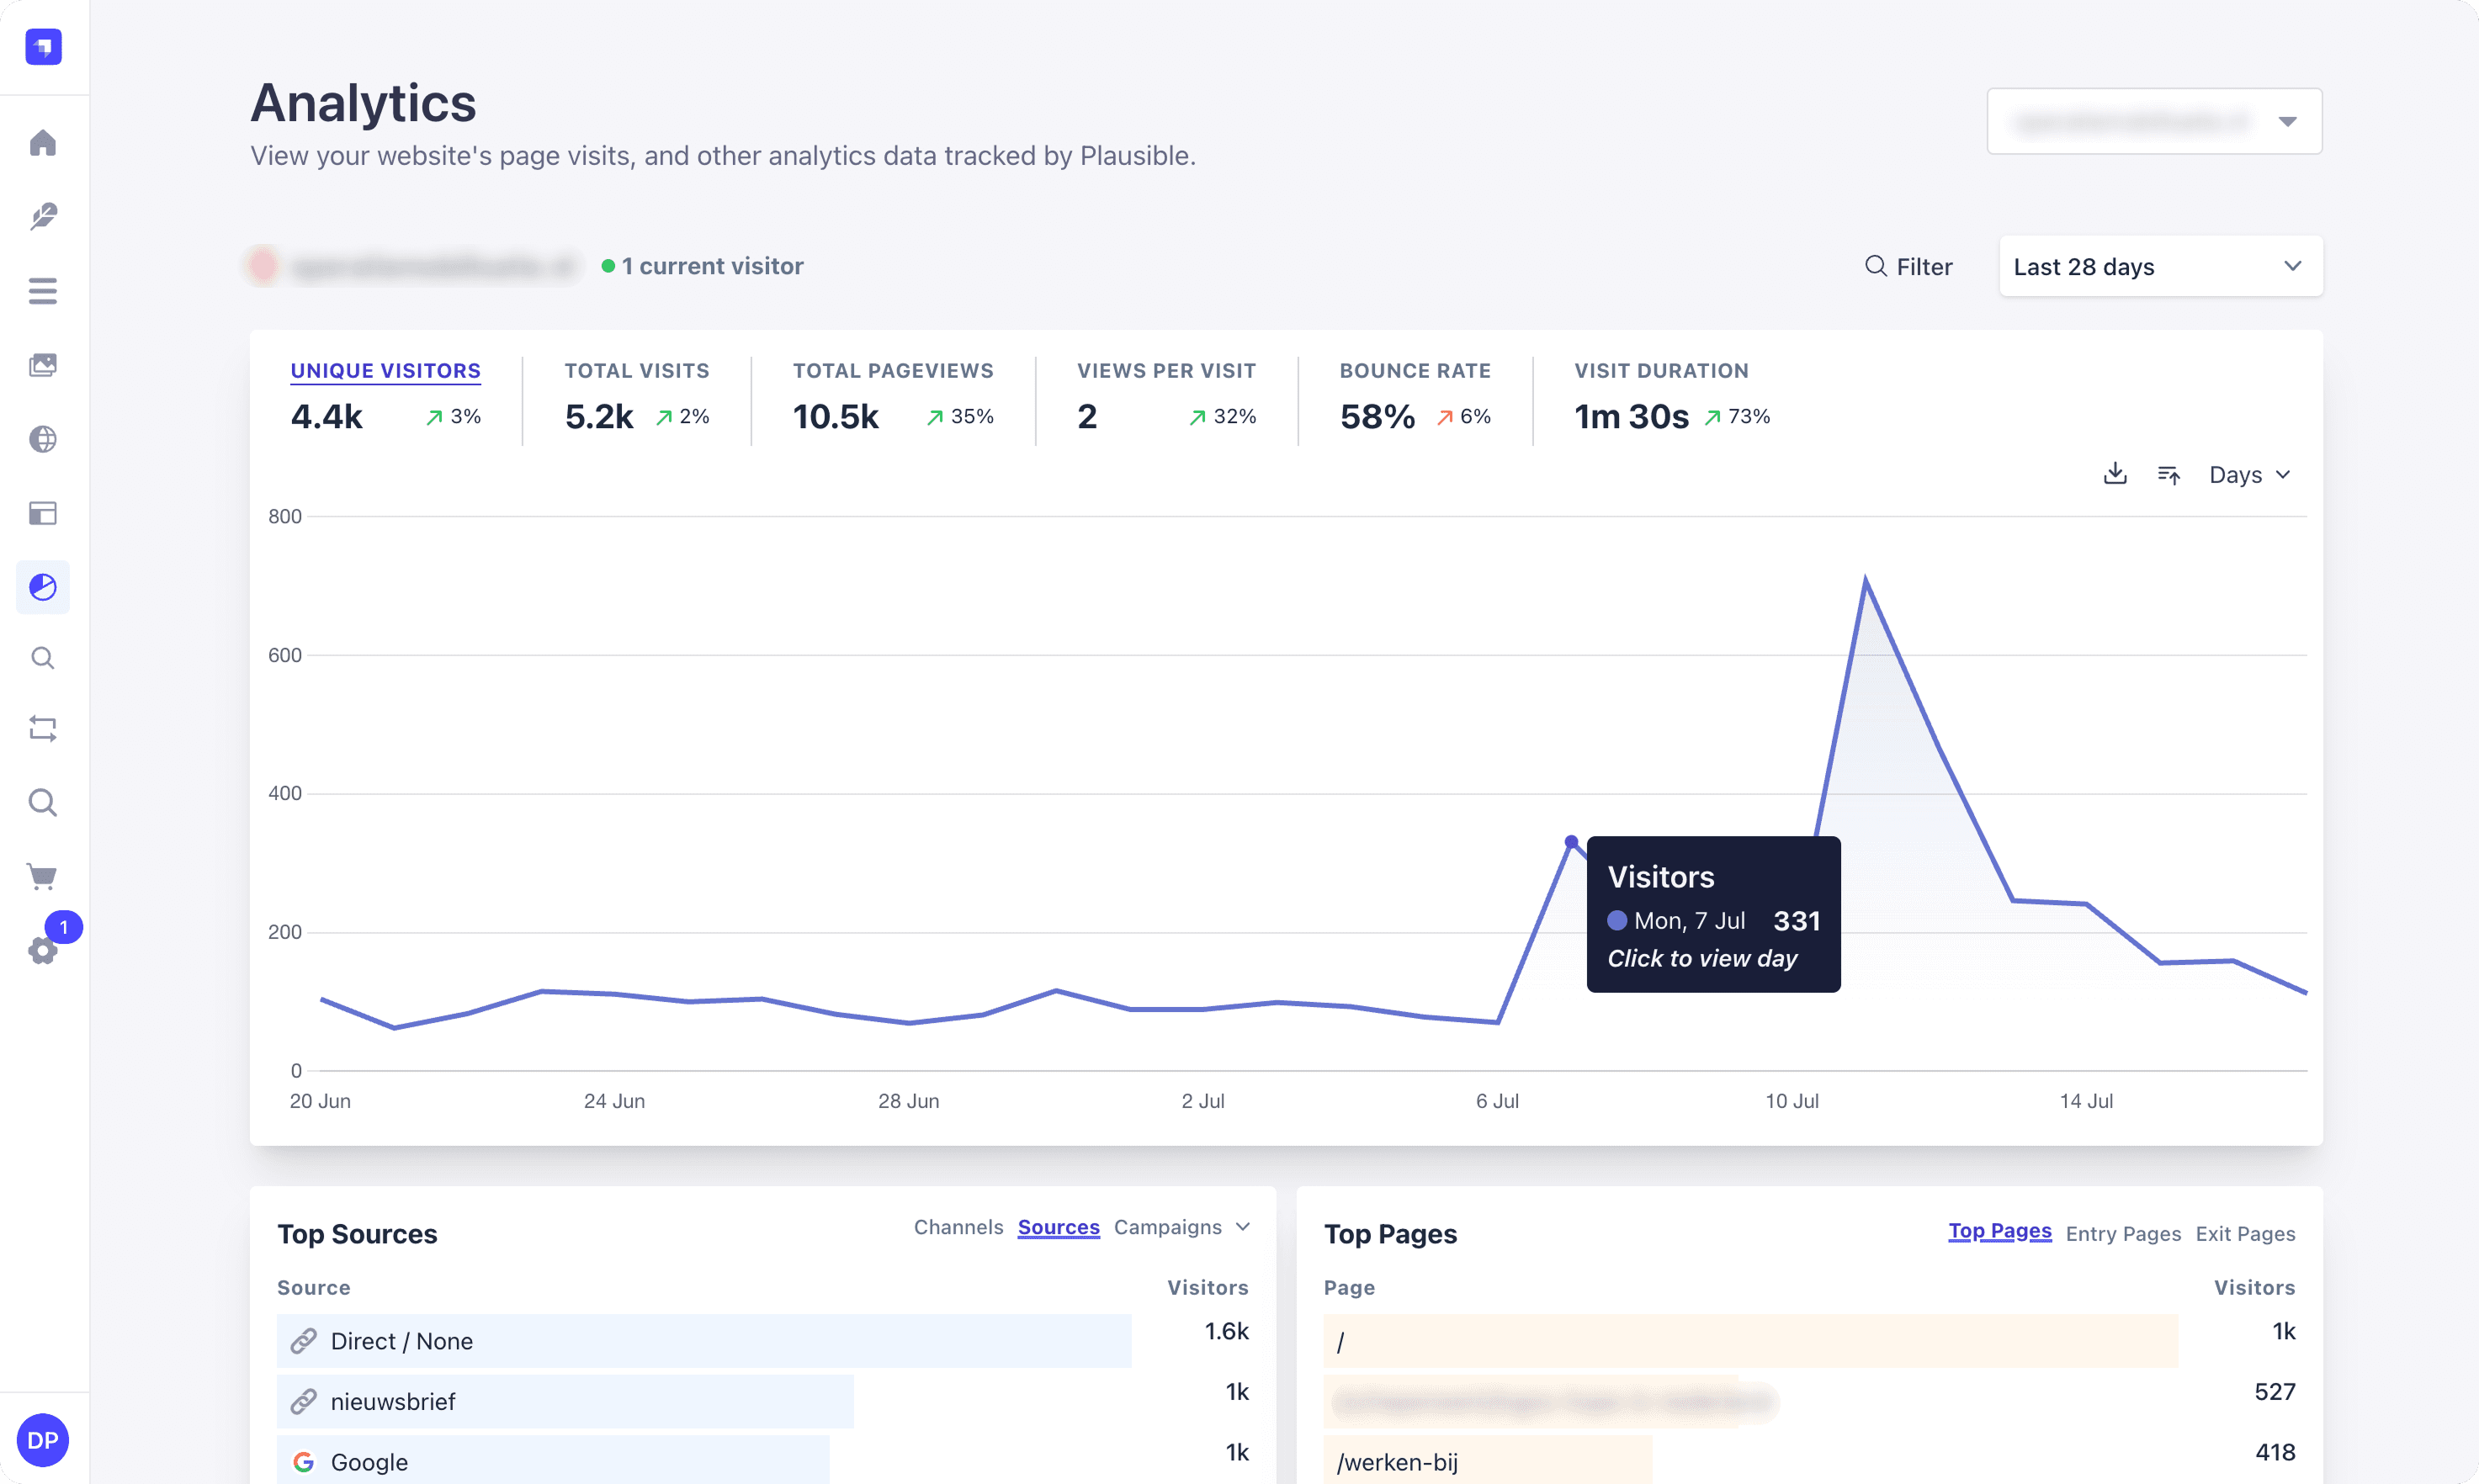This screenshot has height=1484, width=2479.
Task: Click the hamburger list sidebar icon
Action: tap(42, 291)
